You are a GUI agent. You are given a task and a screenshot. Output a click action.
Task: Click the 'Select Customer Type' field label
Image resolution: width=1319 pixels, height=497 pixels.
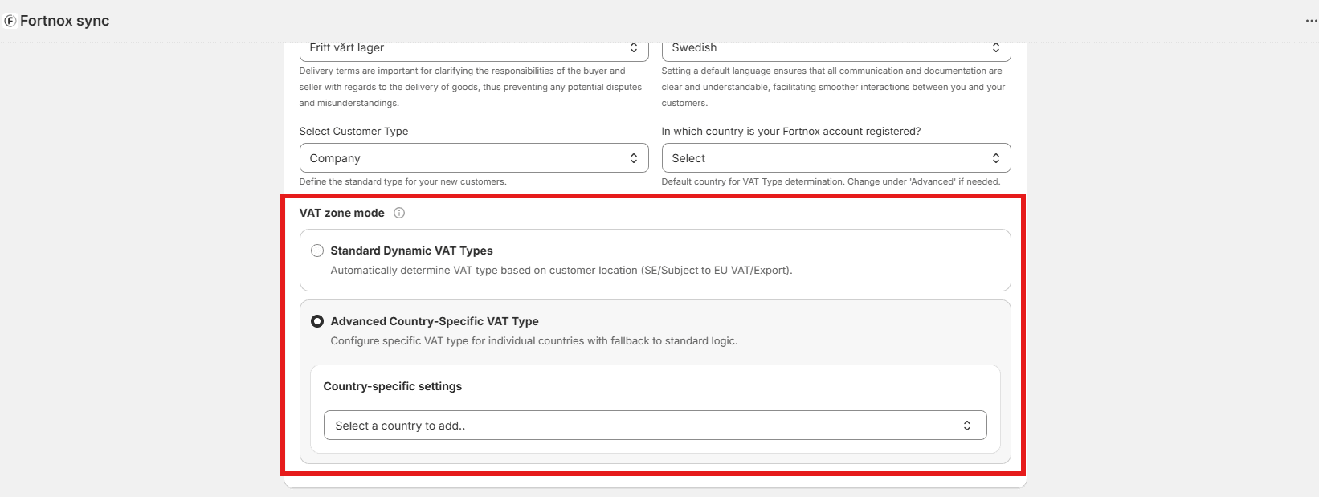(353, 131)
